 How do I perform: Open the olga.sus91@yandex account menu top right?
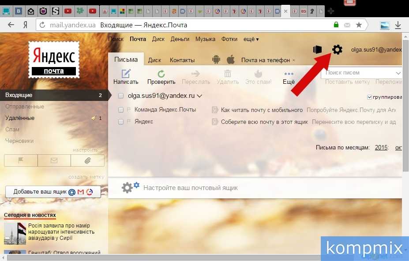376,49
